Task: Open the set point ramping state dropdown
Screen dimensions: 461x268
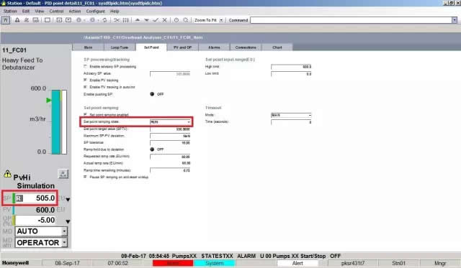Action: click(x=189, y=121)
